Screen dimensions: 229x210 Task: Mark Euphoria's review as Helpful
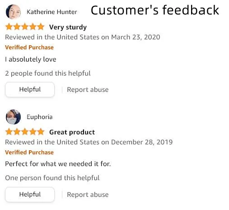[30, 195]
